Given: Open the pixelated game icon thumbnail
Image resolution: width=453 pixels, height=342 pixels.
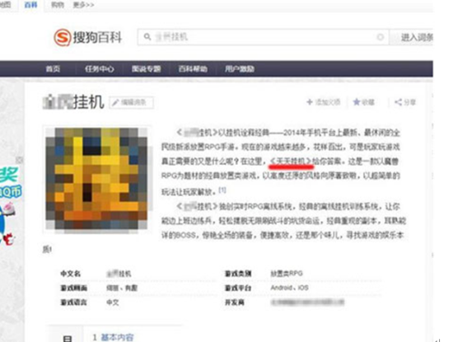Looking at the screenshot, I should [x=96, y=179].
